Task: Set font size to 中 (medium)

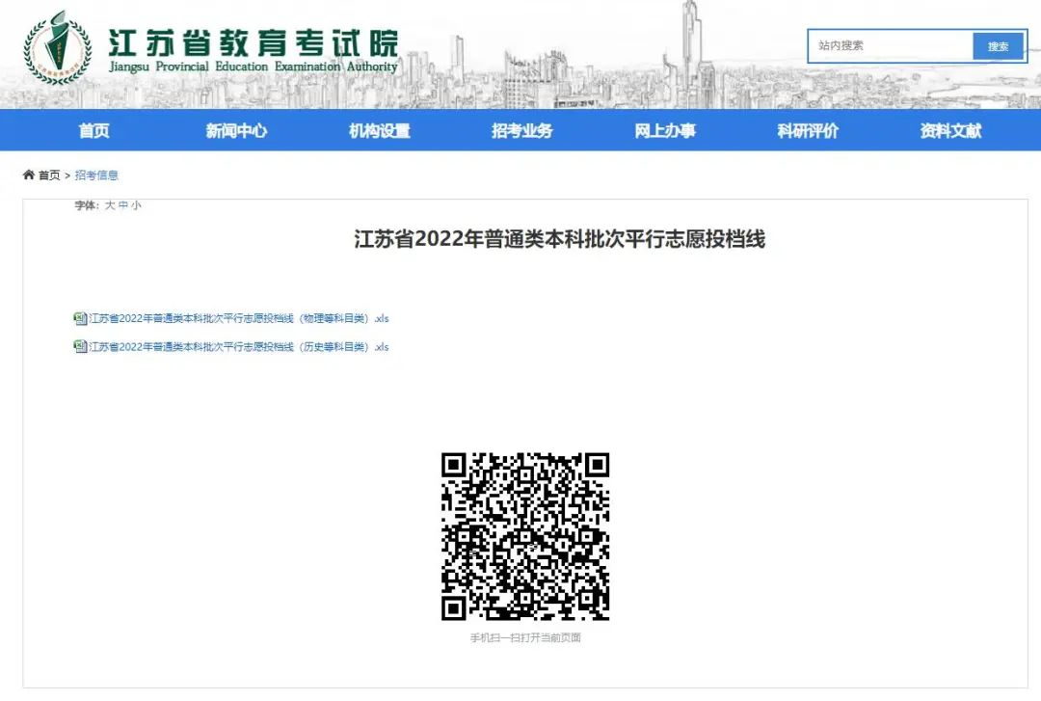Action: coord(122,205)
